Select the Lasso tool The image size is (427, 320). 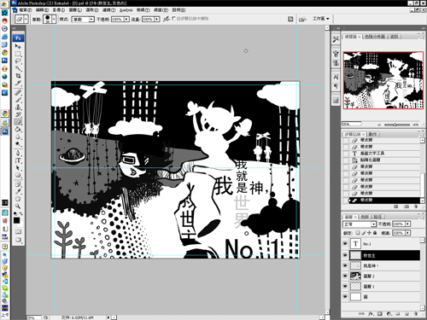pos(18,61)
